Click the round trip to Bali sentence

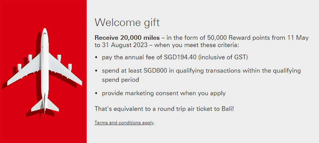click(164, 109)
